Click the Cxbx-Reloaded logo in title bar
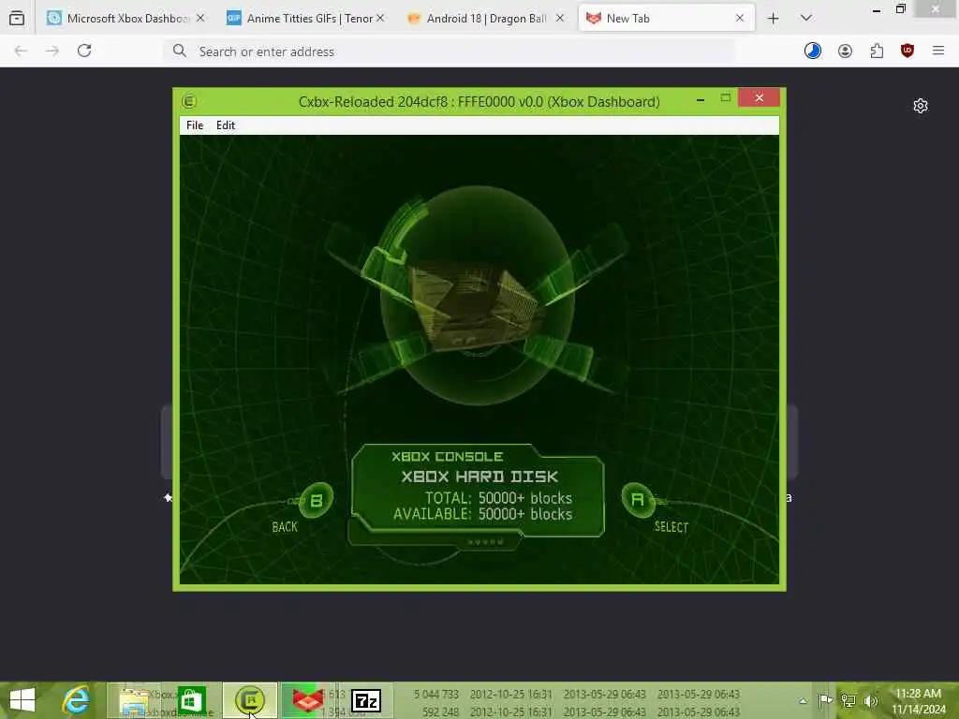 point(189,101)
